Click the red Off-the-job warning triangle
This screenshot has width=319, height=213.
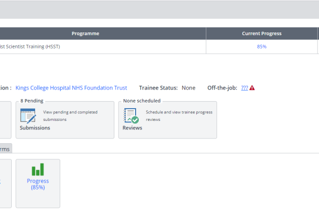[252, 88]
